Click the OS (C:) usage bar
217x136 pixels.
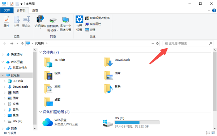point(137,122)
